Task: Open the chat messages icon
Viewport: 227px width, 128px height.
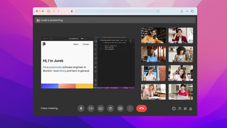Action: [185, 109]
